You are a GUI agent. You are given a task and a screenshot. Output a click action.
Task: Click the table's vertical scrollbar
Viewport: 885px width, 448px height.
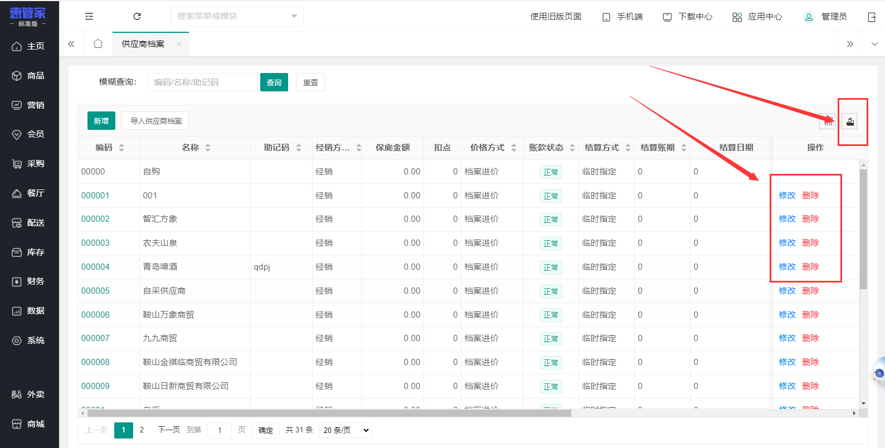(x=863, y=228)
